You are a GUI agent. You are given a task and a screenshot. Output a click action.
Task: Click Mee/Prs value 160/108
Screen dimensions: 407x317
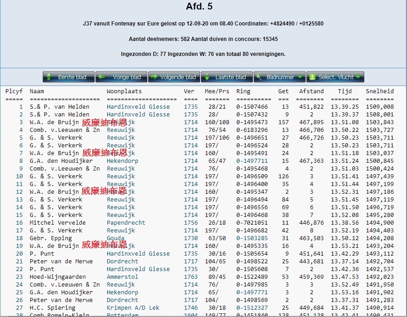(217, 122)
